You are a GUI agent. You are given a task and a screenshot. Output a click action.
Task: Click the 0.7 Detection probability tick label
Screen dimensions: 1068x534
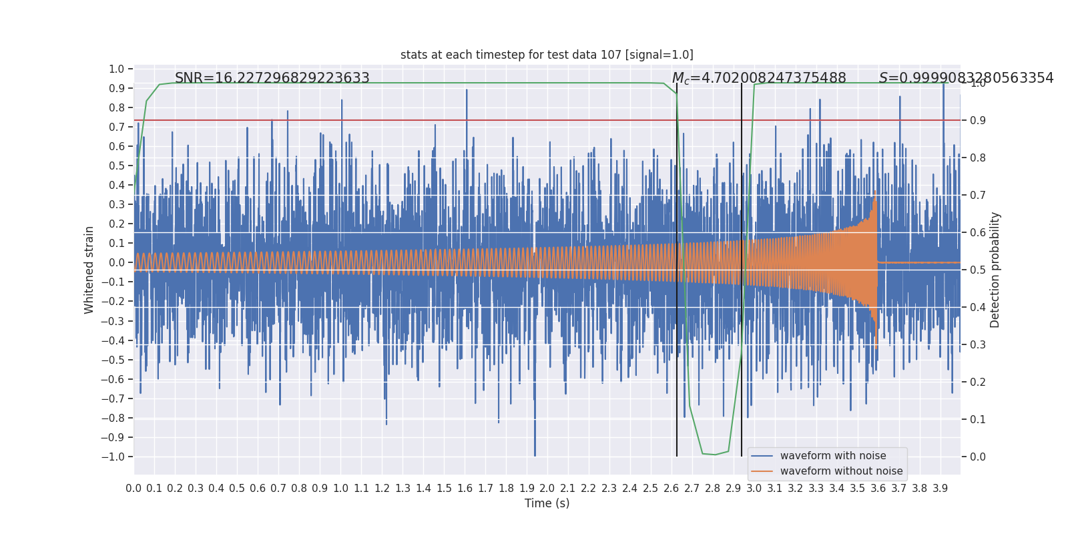(x=978, y=196)
